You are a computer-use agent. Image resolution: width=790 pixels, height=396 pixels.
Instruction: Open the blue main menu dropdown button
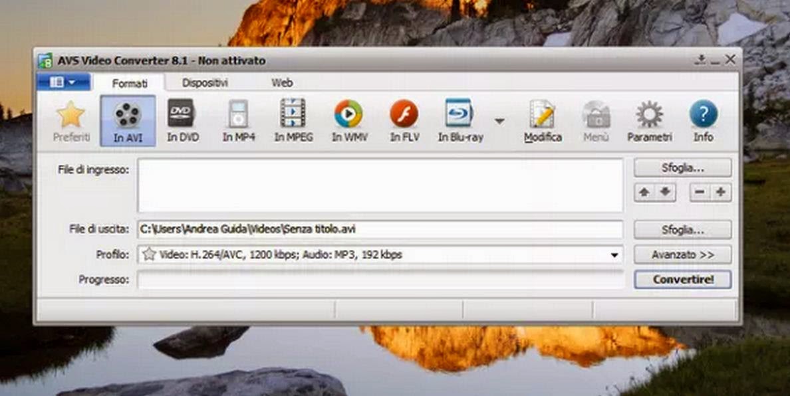point(63,82)
